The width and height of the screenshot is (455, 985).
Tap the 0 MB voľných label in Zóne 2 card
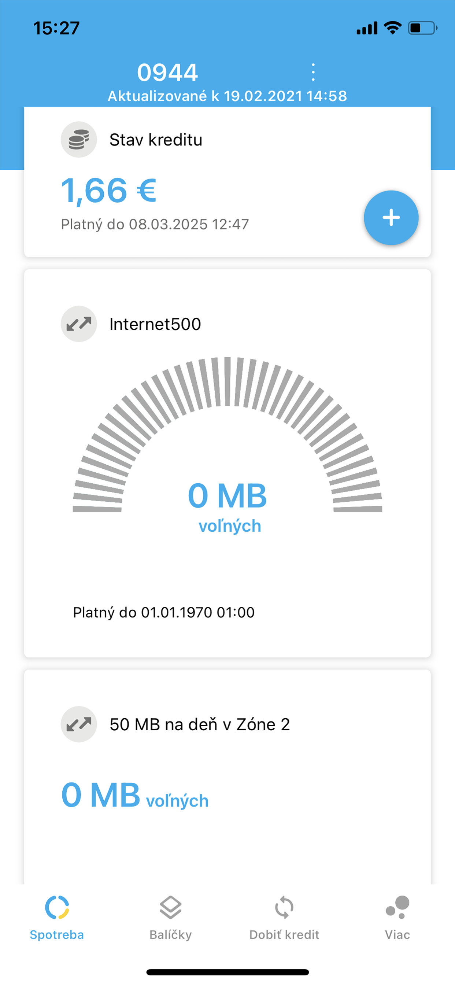pyautogui.click(x=133, y=798)
